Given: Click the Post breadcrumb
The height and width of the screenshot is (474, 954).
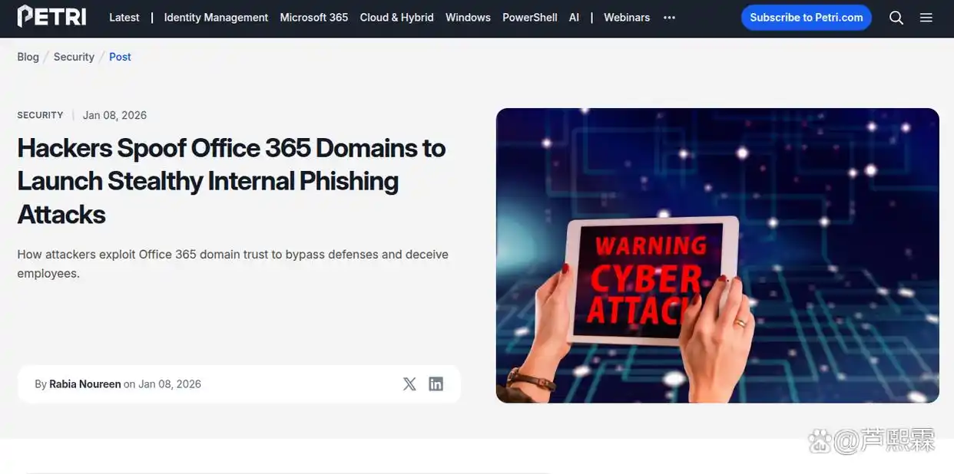Looking at the screenshot, I should point(120,57).
